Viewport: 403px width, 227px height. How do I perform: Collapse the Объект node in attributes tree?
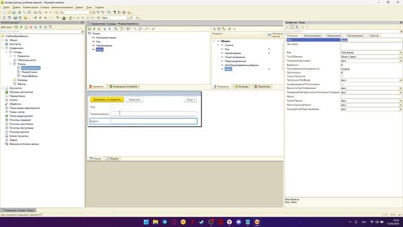[214, 41]
